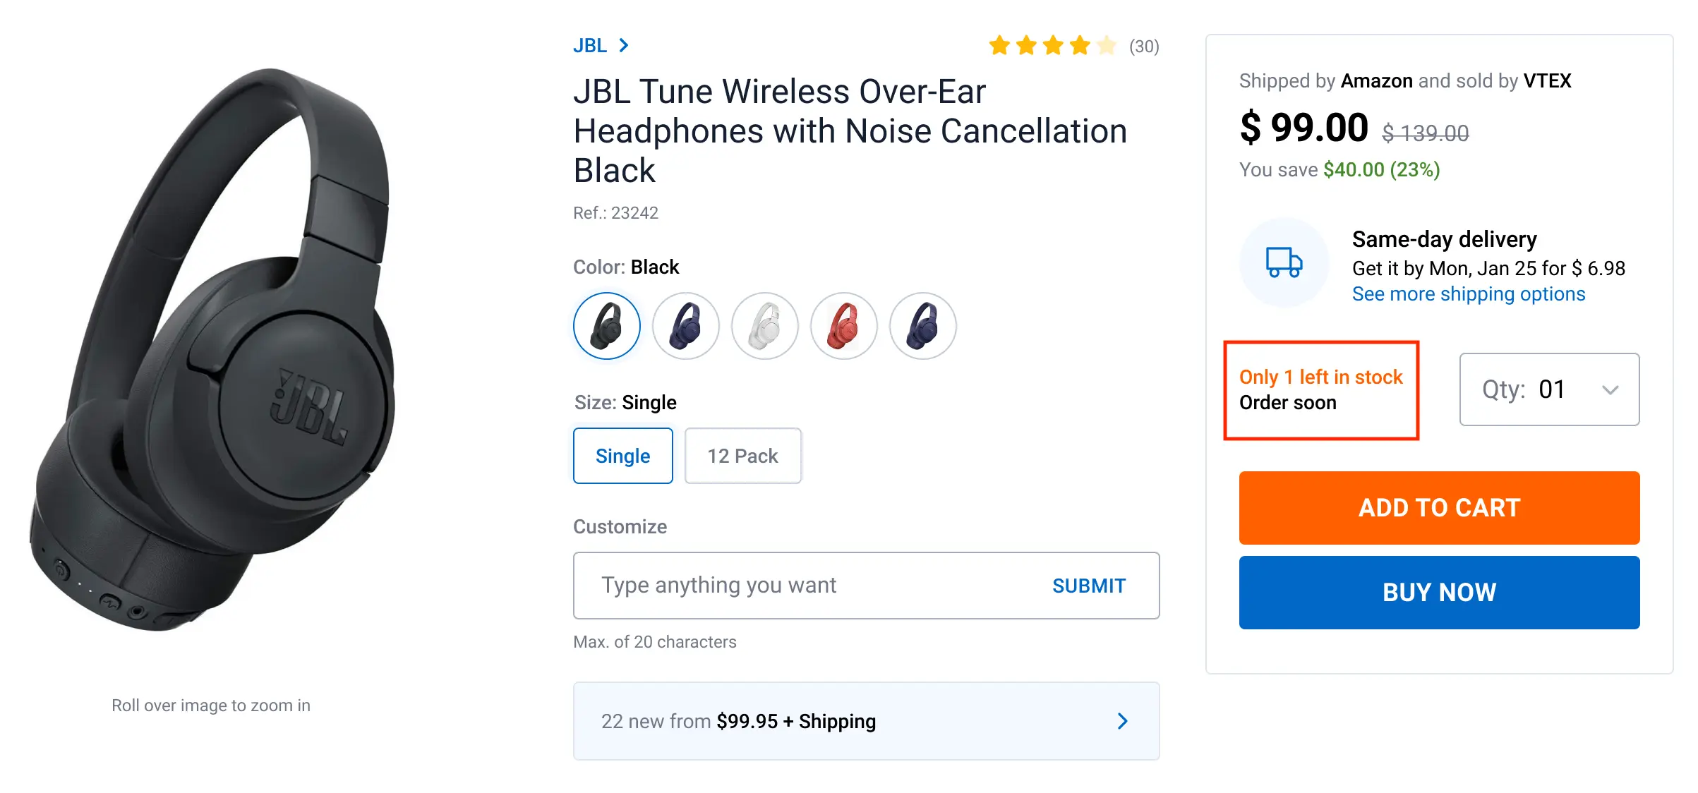Select the second navy blue color swatch

(686, 326)
